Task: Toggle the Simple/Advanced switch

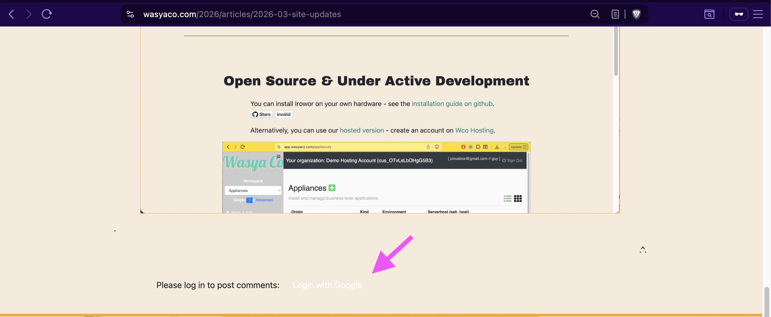Action: coord(250,200)
